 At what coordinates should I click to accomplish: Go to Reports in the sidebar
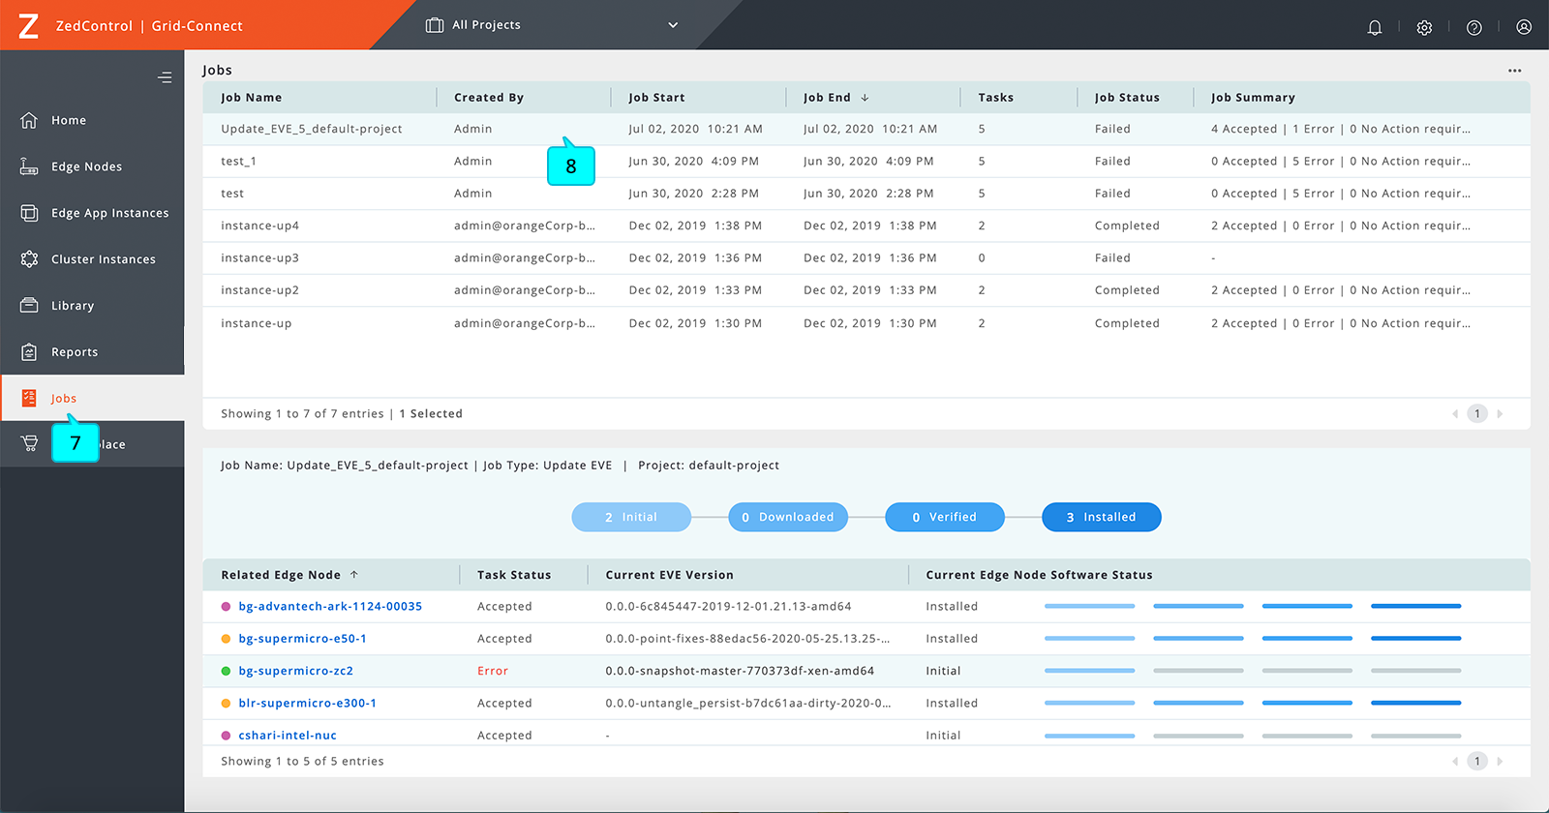[75, 352]
